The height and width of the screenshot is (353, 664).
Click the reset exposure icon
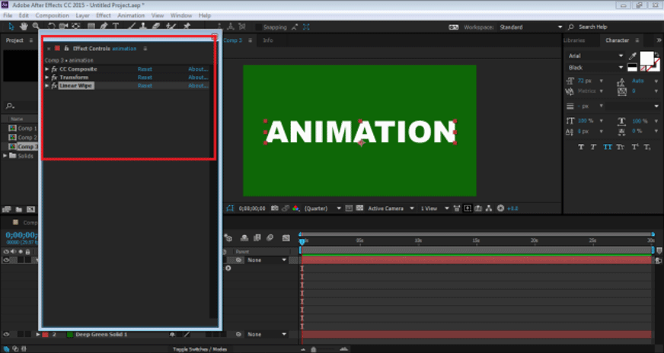click(500, 208)
